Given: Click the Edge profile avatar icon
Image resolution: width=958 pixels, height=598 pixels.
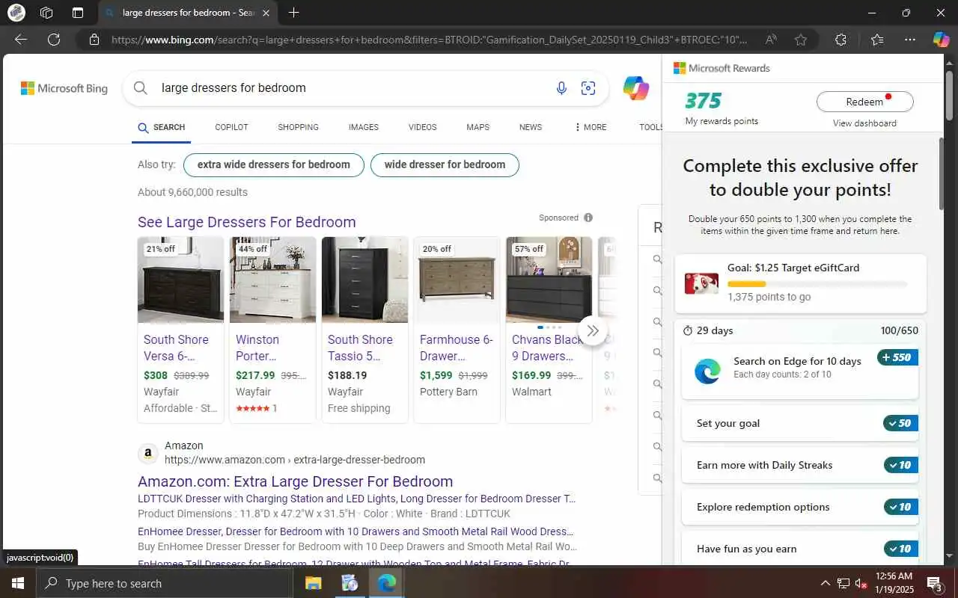Looking at the screenshot, I should tap(16, 13).
